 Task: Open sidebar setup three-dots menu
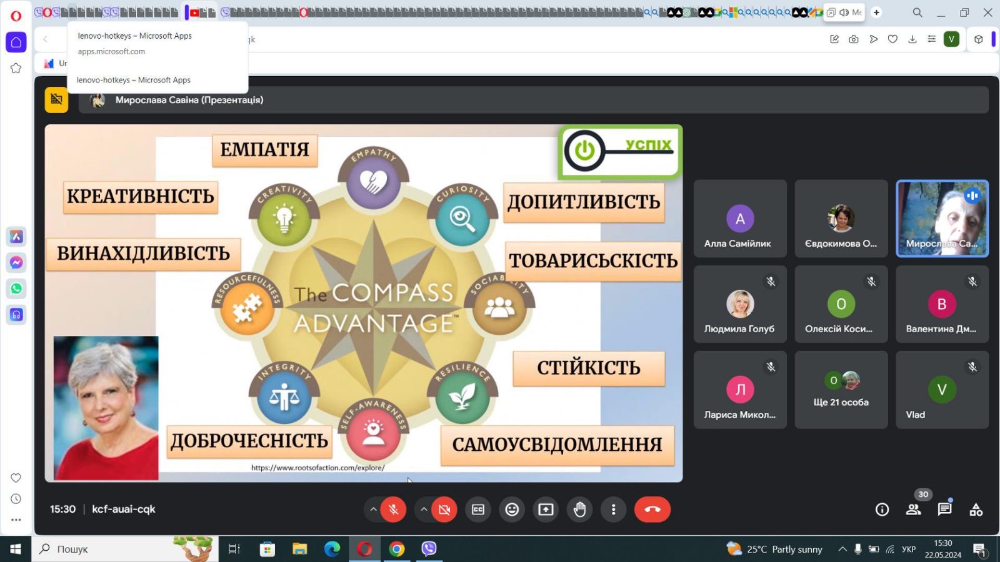coord(16,520)
